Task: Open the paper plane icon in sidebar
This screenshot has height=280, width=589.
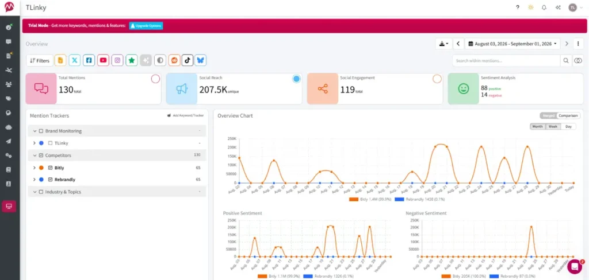Action: pos(9,141)
